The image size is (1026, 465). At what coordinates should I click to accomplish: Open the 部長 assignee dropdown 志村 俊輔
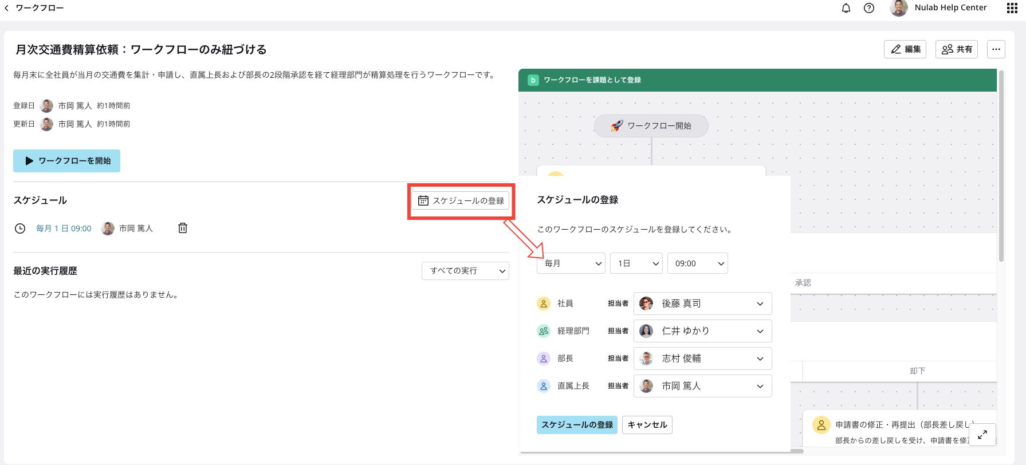[703, 358]
